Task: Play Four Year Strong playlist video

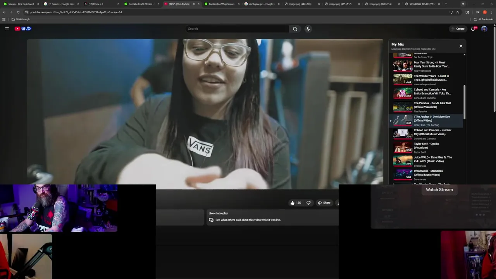Action: [426, 66]
